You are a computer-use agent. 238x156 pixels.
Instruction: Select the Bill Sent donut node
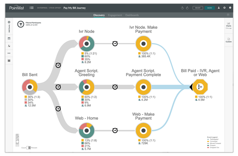pyautogui.click(x=30, y=87)
